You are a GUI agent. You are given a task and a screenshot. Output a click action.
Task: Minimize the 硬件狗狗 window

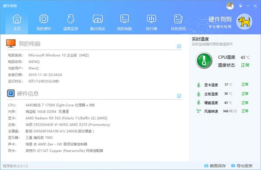[248, 6]
